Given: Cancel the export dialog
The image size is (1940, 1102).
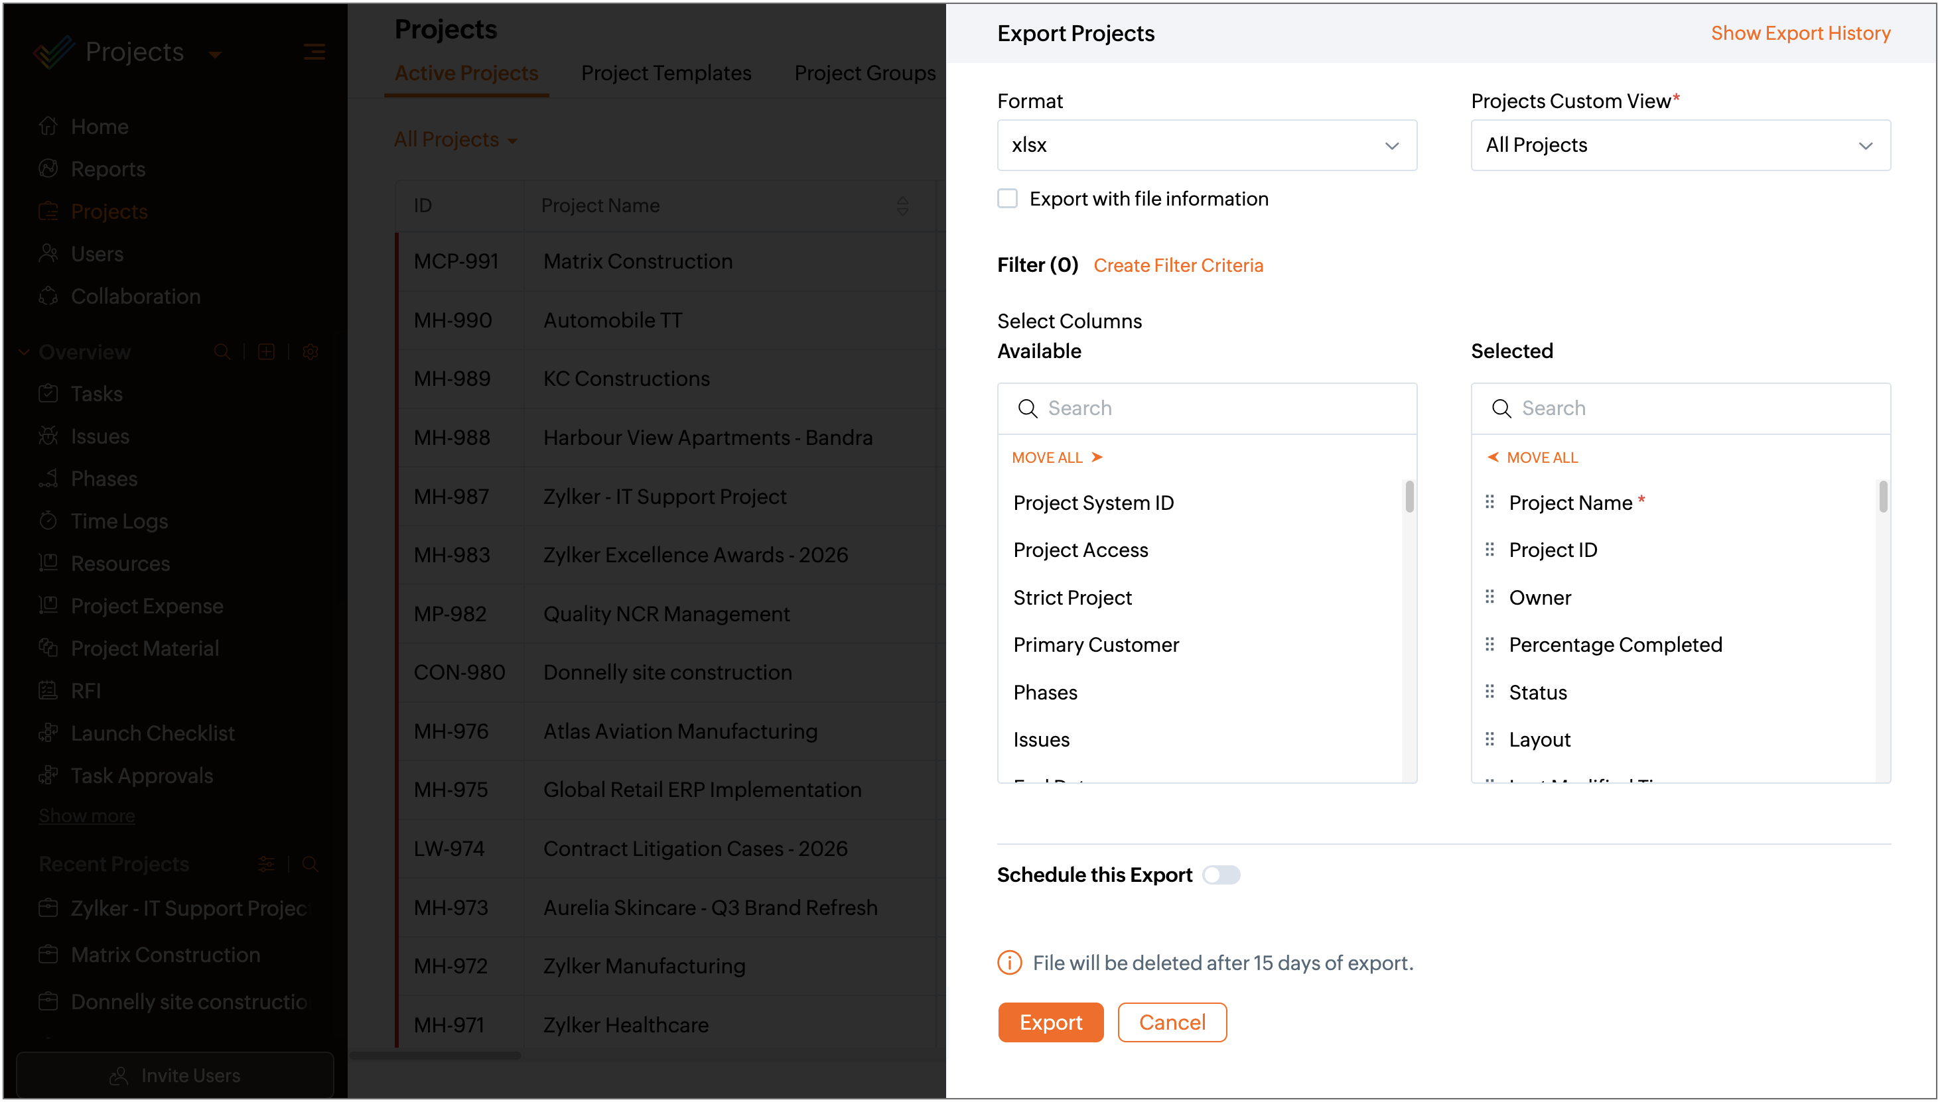Looking at the screenshot, I should click(1172, 1022).
